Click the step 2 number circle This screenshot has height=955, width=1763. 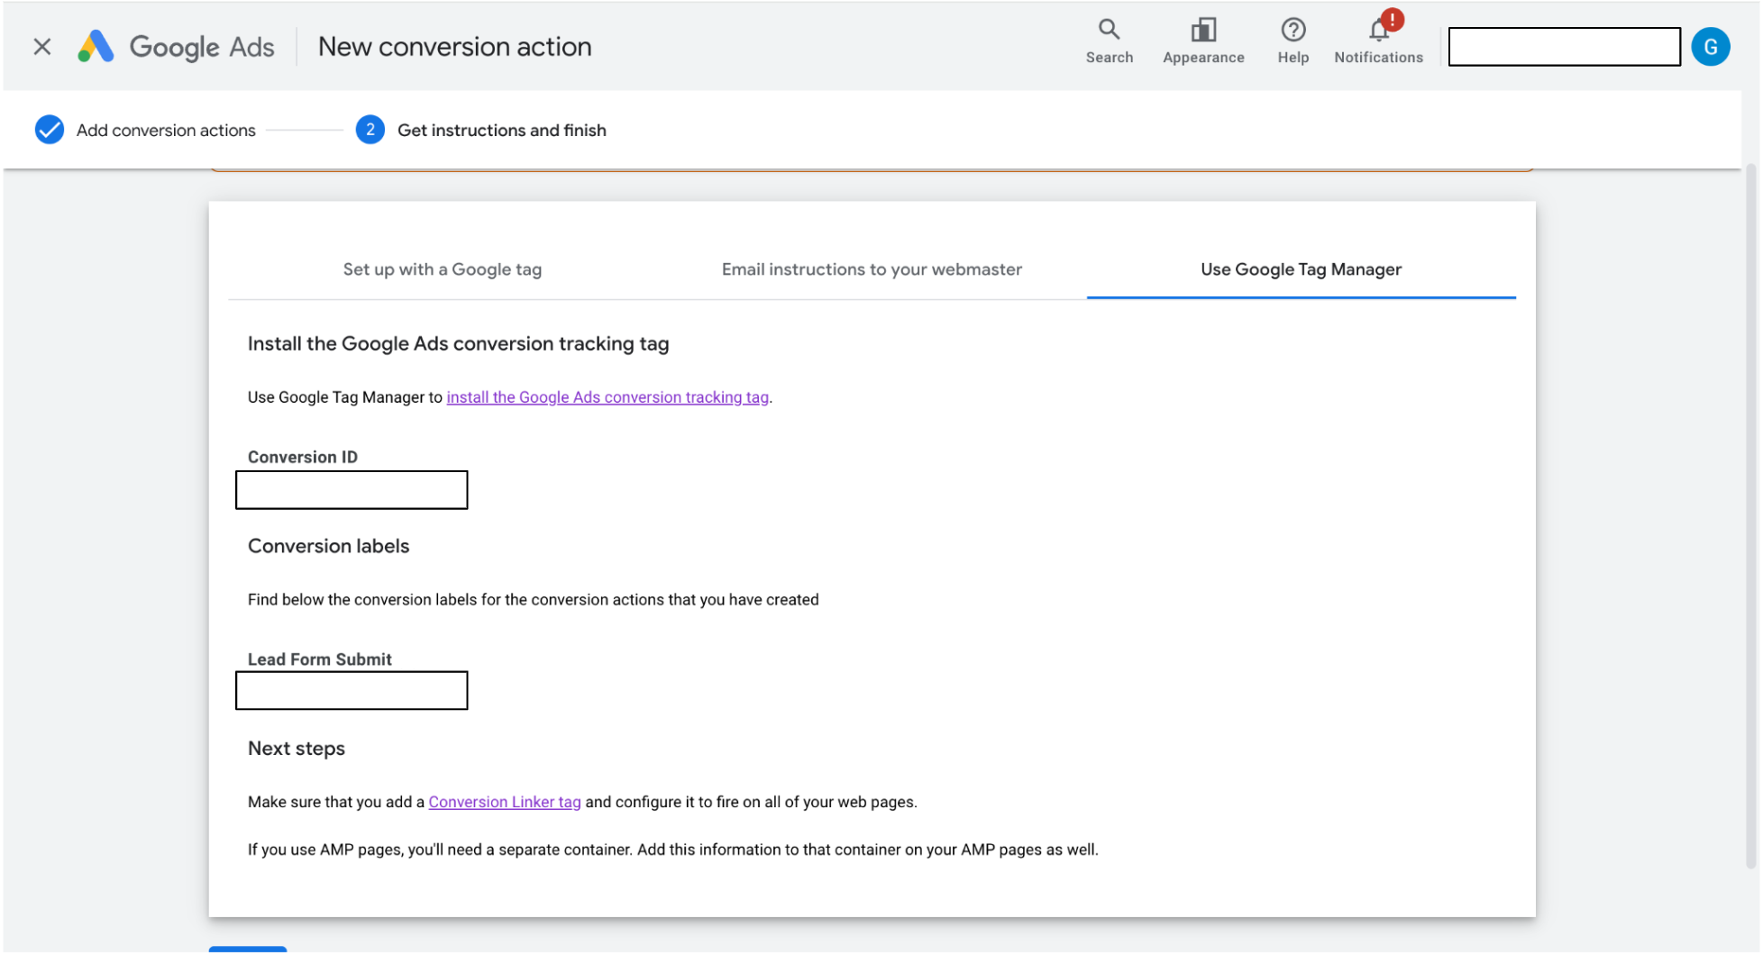pos(370,130)
